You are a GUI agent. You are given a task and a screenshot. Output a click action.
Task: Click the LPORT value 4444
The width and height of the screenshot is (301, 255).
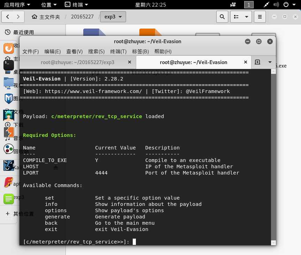click(101, 173)
